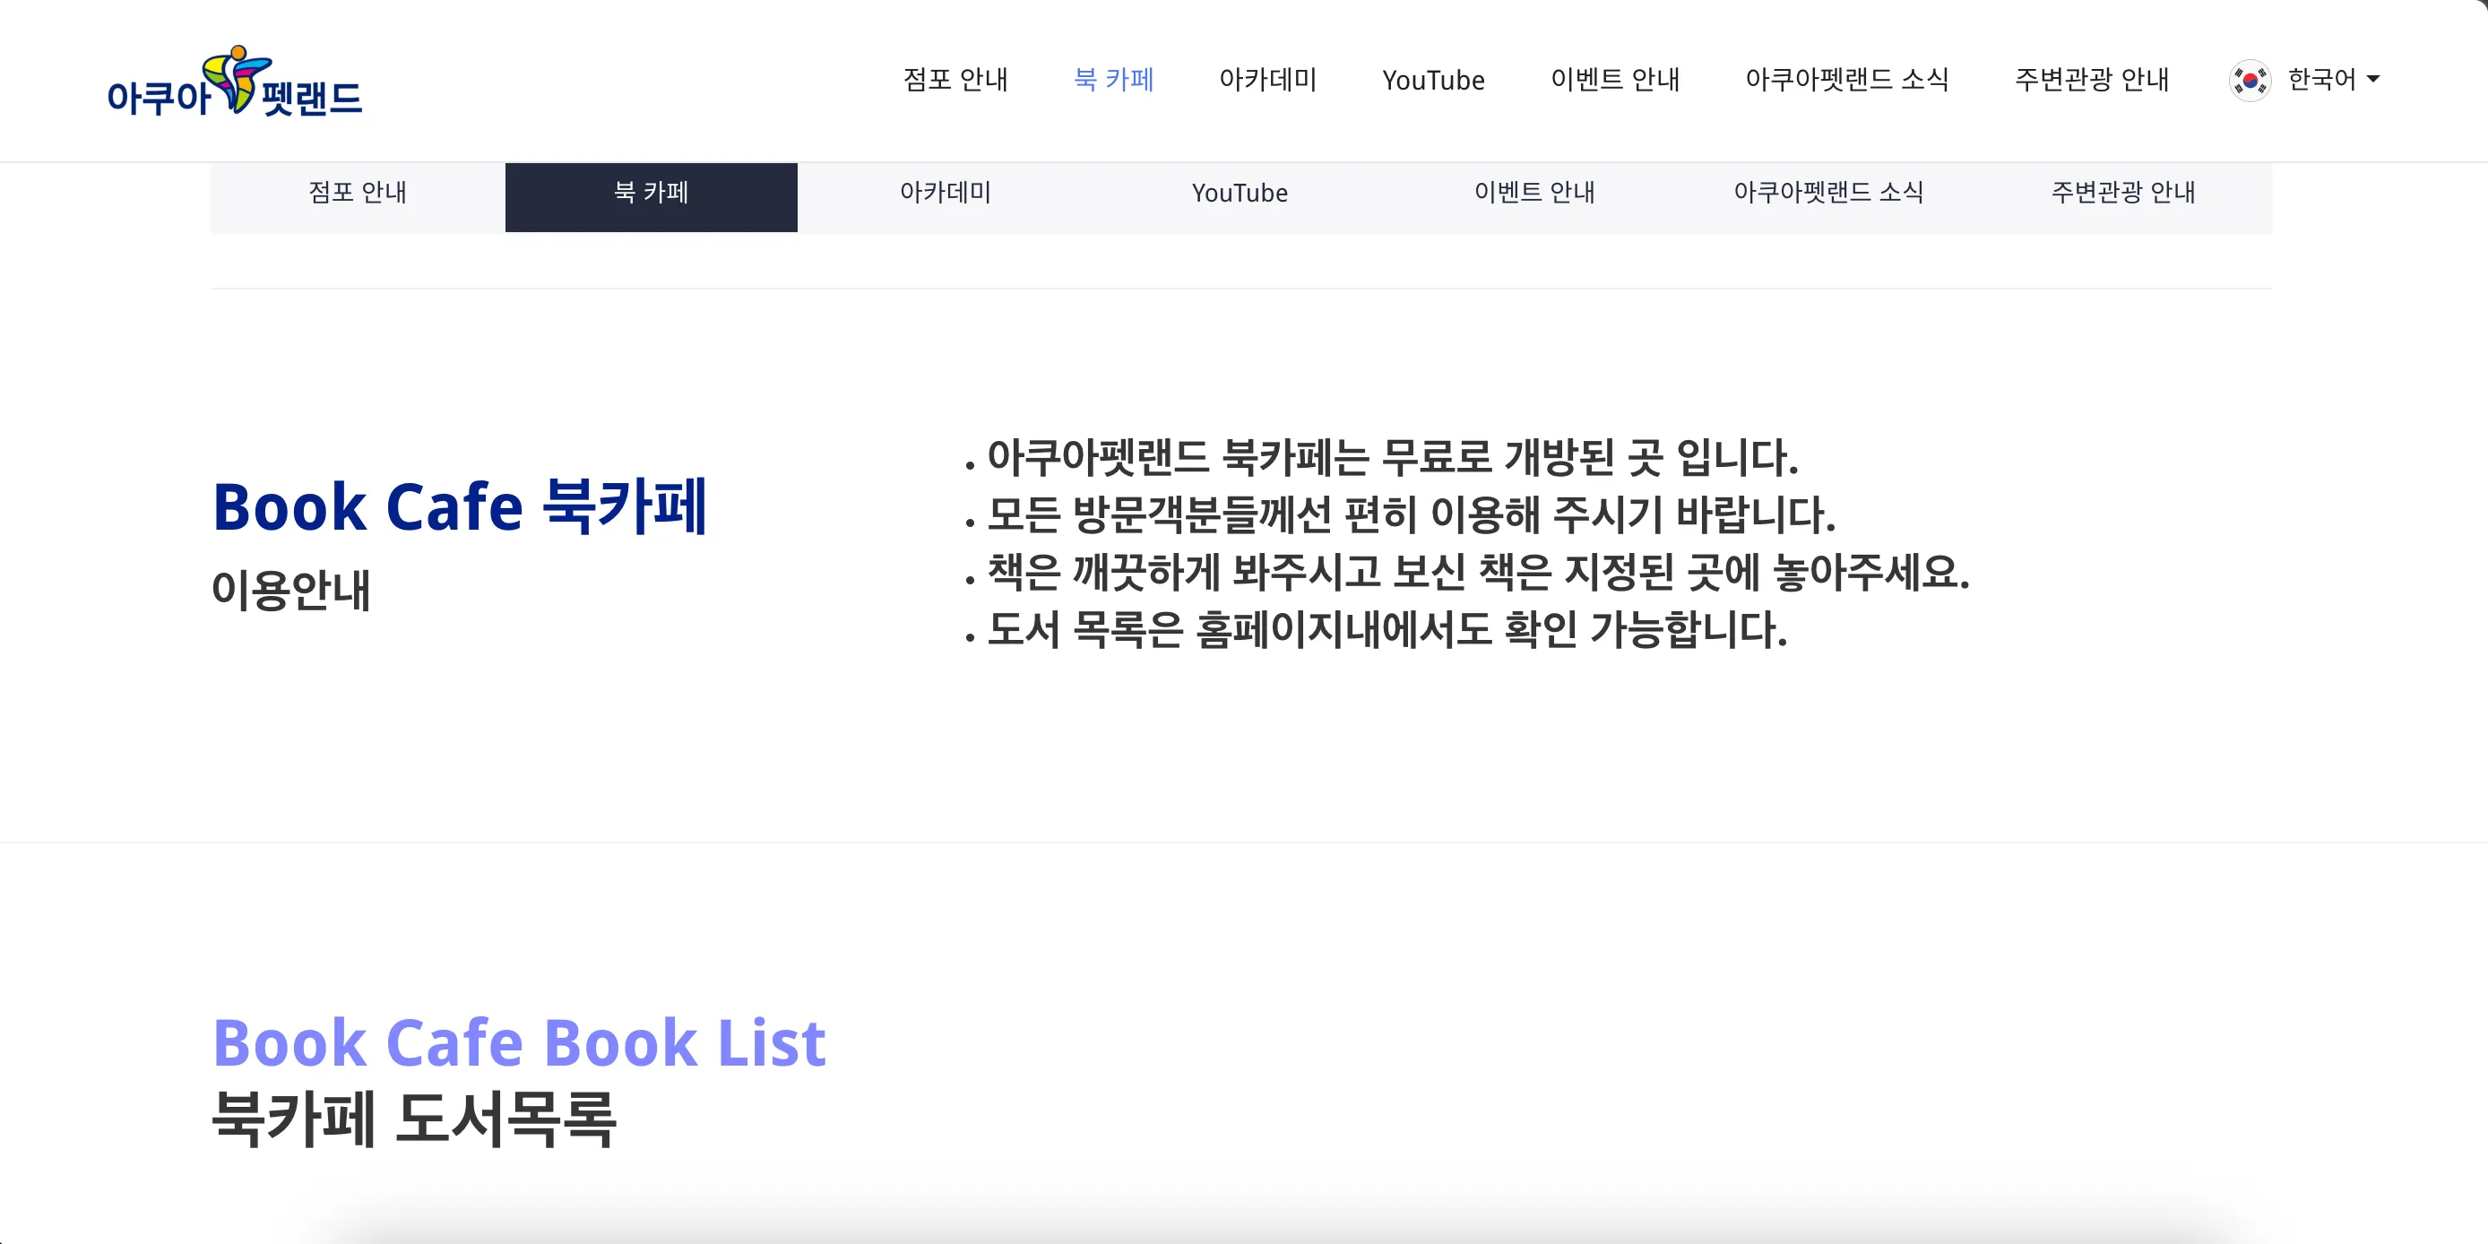Screen dimensions: 2488x1244
Task: Open 주변관광 안내 in top navigation
Action: 2092,79
